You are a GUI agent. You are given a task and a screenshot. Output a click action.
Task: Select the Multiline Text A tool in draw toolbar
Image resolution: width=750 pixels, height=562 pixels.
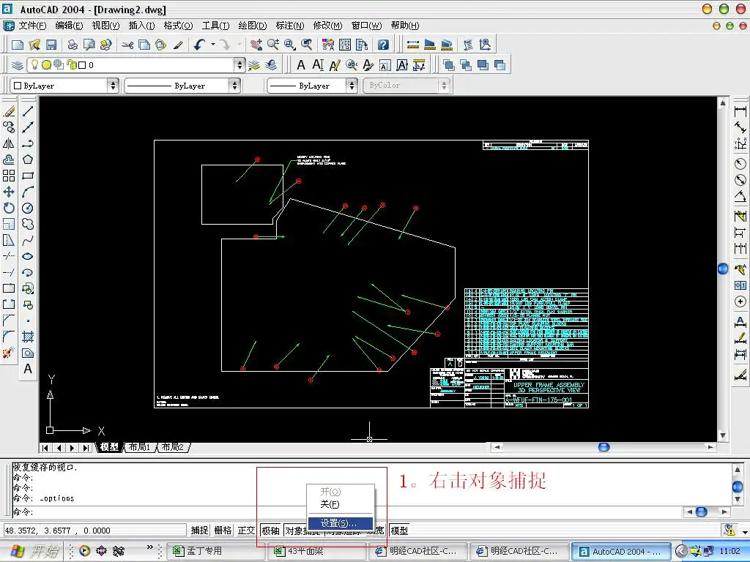tap(28, 369)
